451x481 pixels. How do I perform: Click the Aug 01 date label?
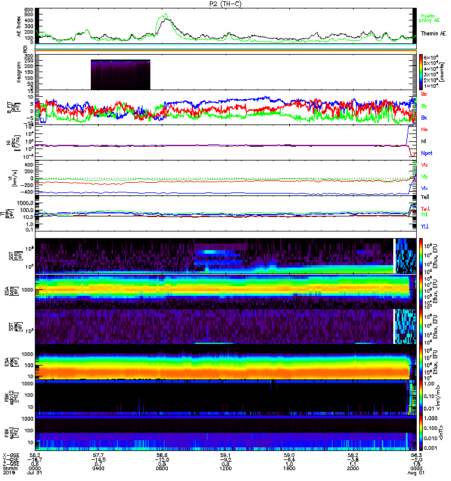tap(415, 473)
